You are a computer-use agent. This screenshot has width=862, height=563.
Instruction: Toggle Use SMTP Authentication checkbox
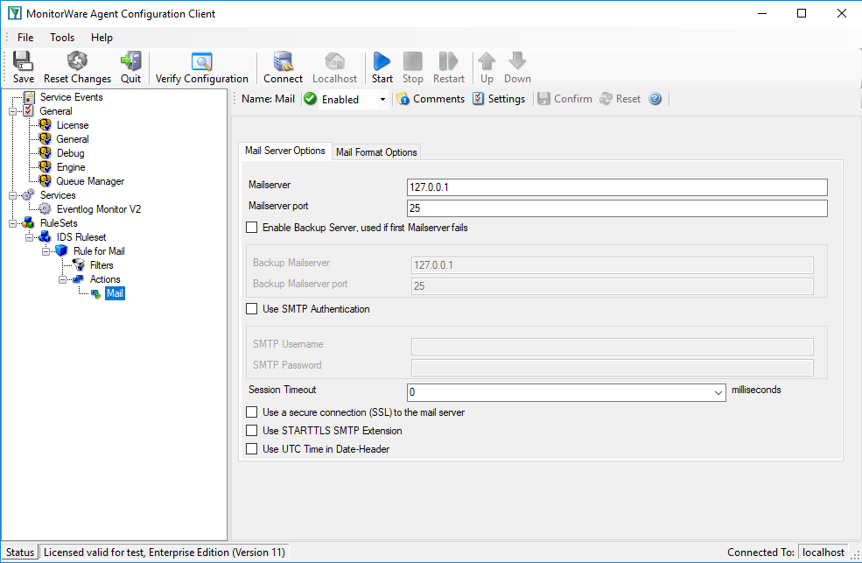pyautogui.click(x=252, y=309)
